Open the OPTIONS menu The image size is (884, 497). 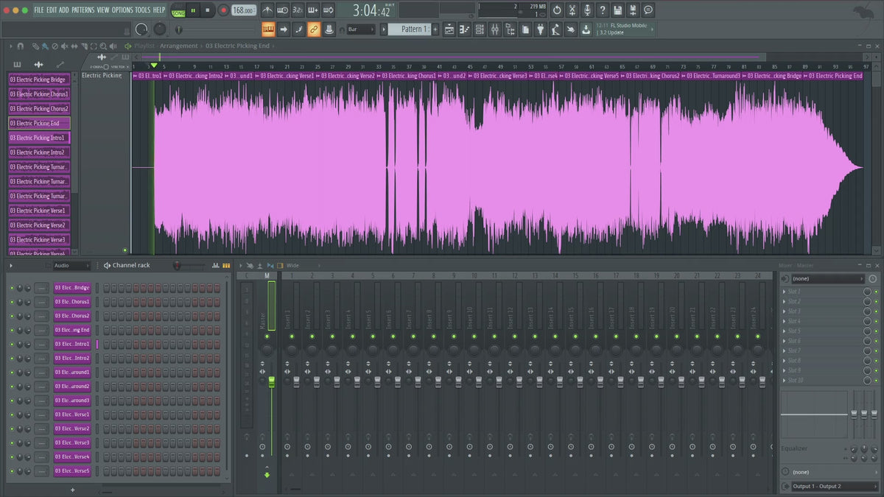(122, 10)
